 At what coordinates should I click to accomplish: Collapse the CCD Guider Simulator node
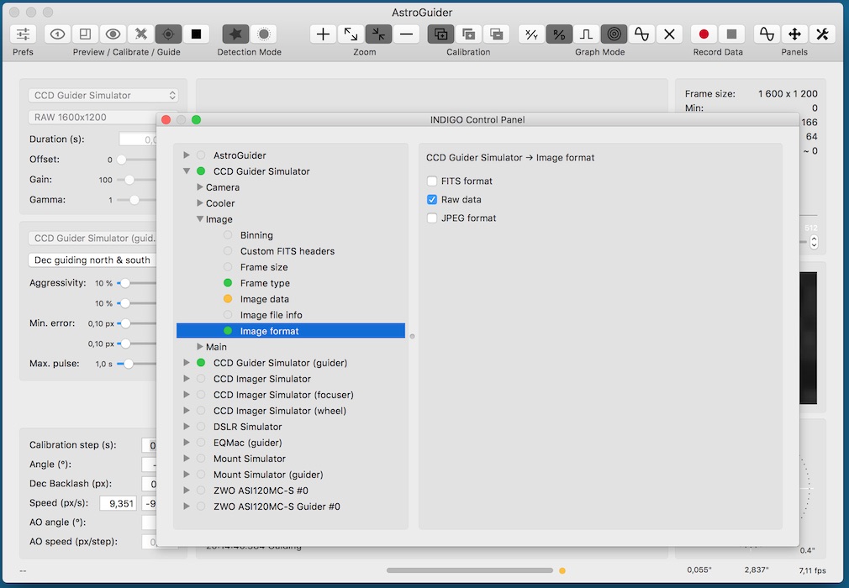tap(187, 171)
